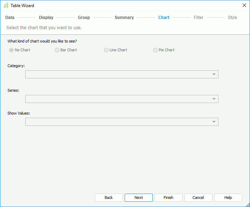This screenshot has height=207, width=250.
Task: Open the Category dropdown arrow
Action: [x=214, y=75]
